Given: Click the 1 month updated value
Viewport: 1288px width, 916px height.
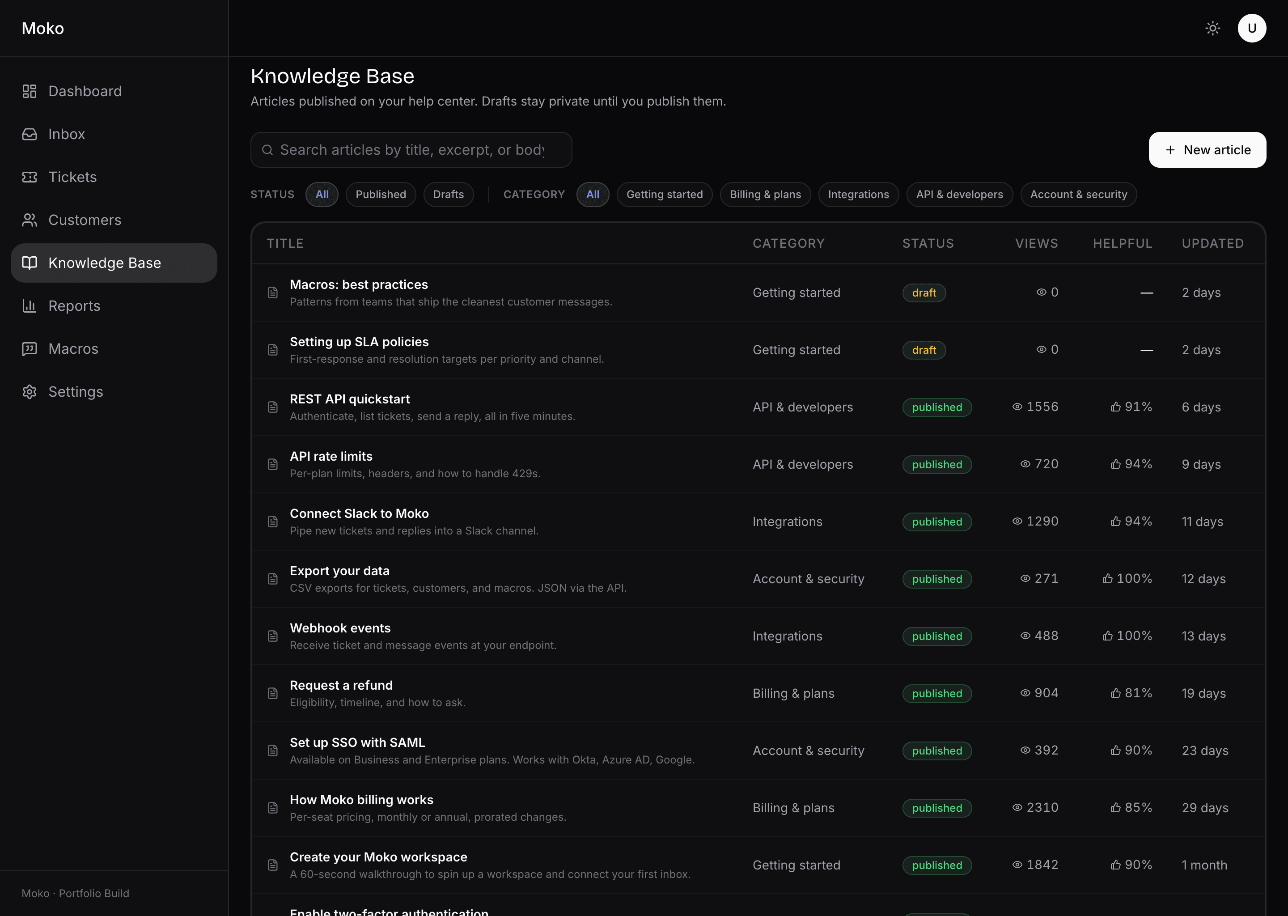Looking at the screenshot, I should point(1204,865).
